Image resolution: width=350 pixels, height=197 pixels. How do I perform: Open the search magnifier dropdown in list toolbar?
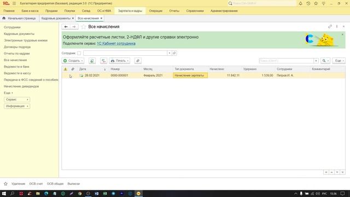coord(325,61)
